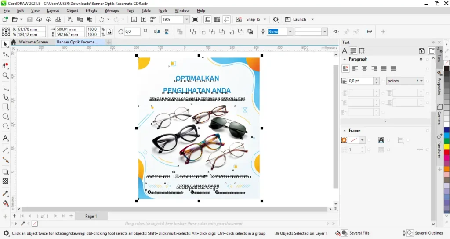
Task: Toggle Show rulers button
Action: (207, 19)
